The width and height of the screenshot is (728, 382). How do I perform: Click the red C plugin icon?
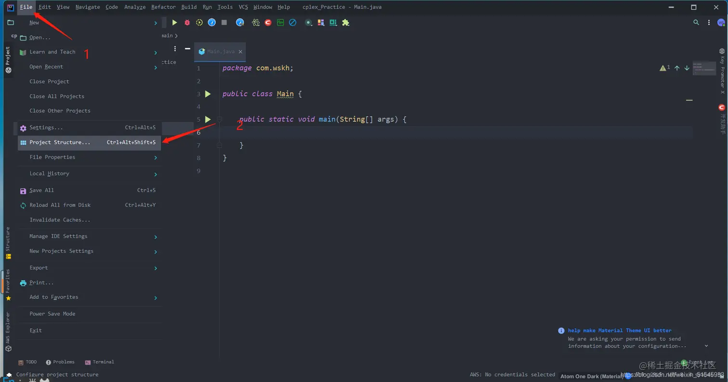268,23
